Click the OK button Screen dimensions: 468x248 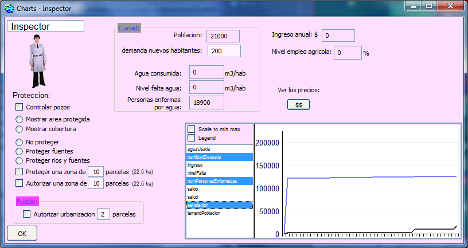(22, 233)
